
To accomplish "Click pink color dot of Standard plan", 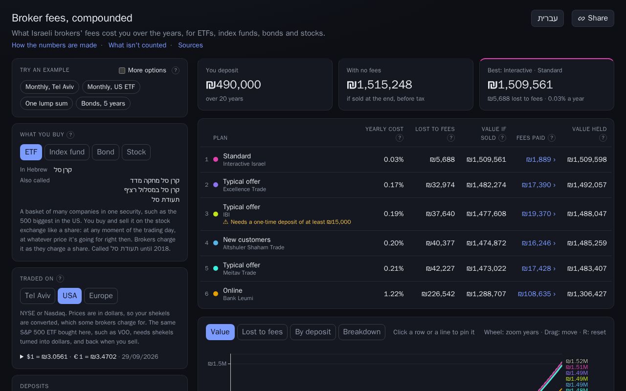I will click(x=216, y=159).
